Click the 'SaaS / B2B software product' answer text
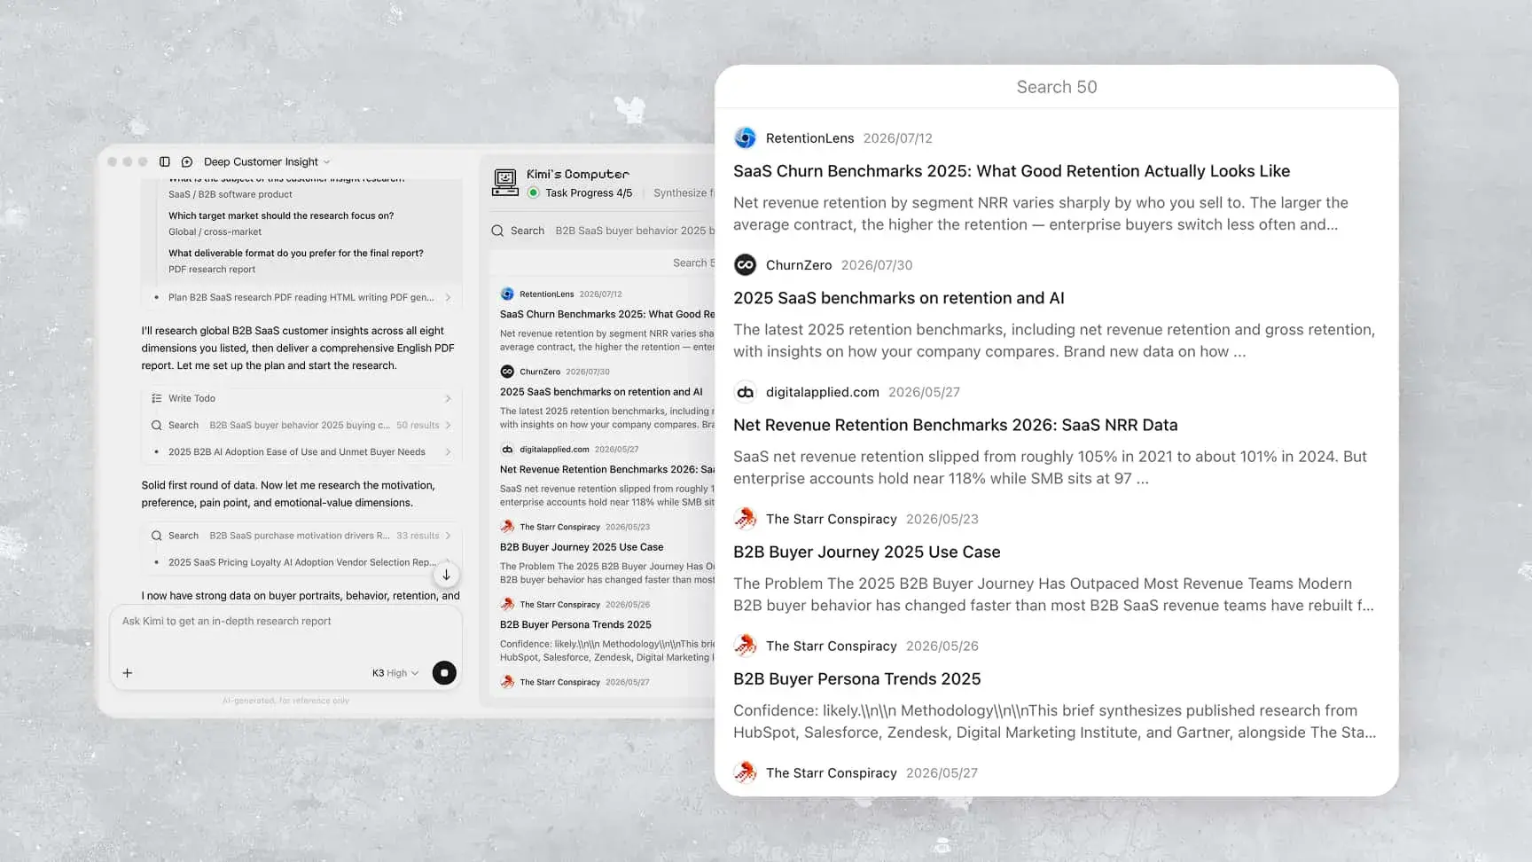The image size is (1532, 862). point(231,194)
